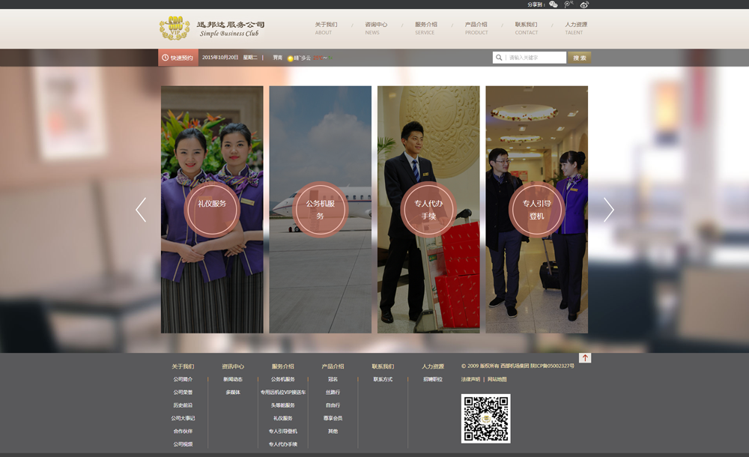Advance carousel with right arrow

click(608, 210)
